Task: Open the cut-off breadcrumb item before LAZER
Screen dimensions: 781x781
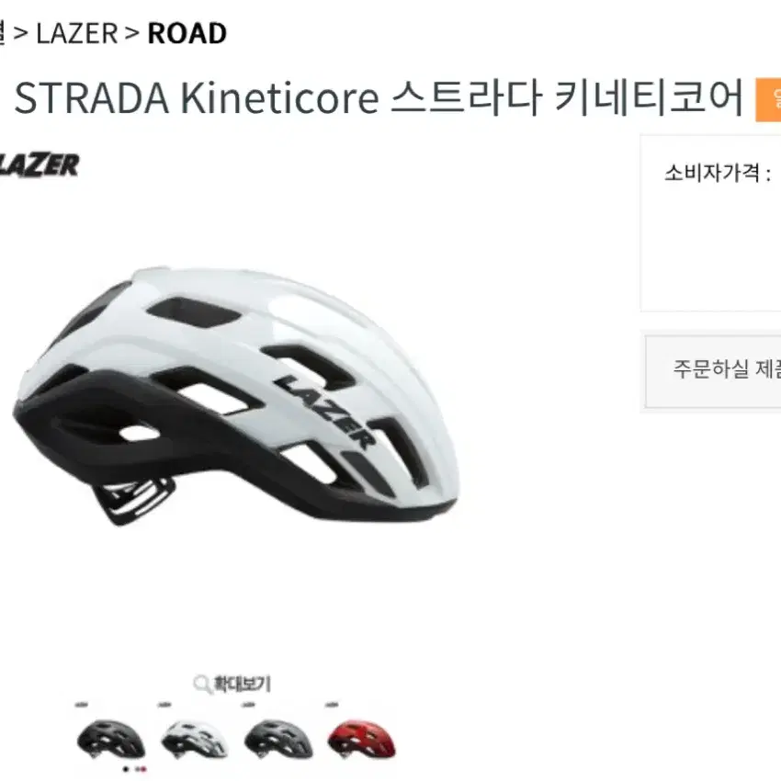Action: (x=2, y=34)
